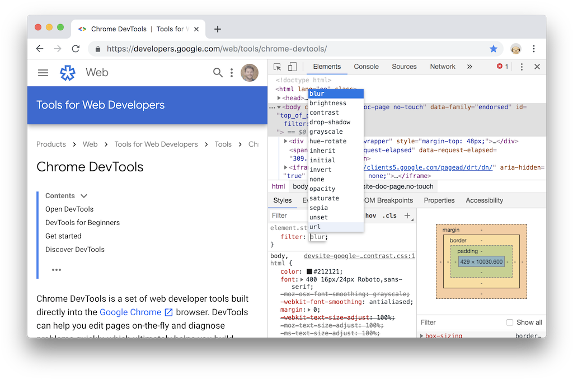Expand the iframe element node
The height and width of the screenshot is (379, 573).
point(286,167)
